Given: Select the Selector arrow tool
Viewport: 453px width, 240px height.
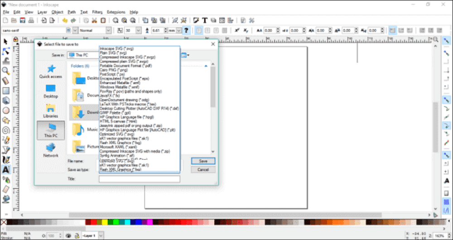Looking at the screenshot, I should (5, 42).
